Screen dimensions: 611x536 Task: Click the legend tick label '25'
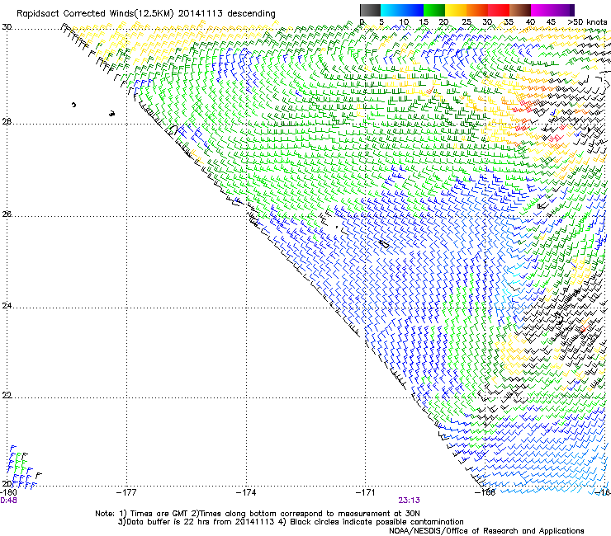(467, 22)
